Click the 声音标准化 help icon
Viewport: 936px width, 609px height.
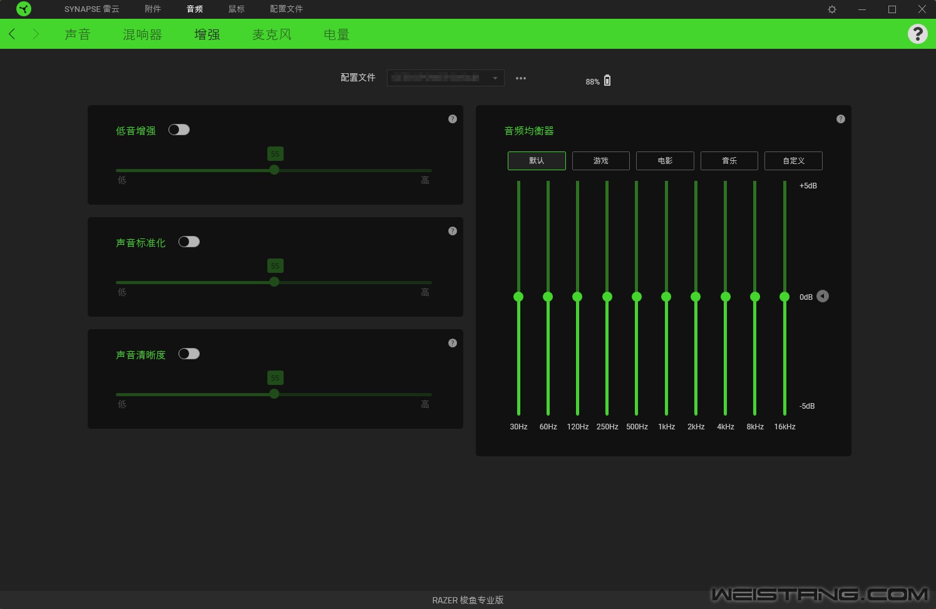pyautogui.click(x=453, y=230)
